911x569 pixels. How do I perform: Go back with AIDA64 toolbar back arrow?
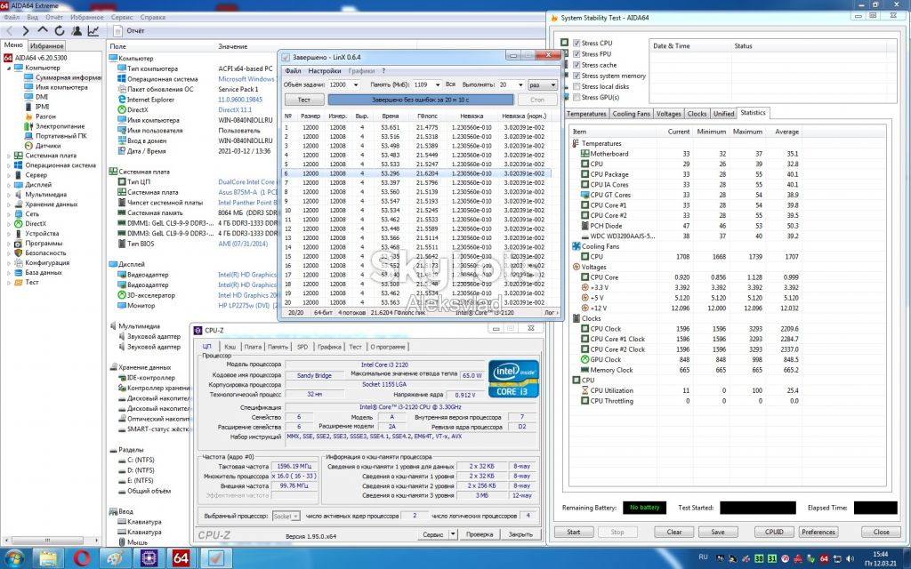[x=9, y=31]
